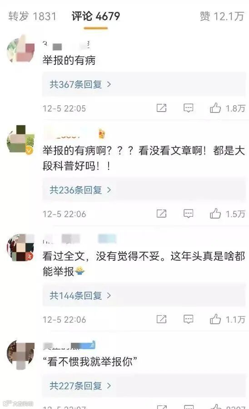Switch to 转发 1831 tab

(32, 16)
